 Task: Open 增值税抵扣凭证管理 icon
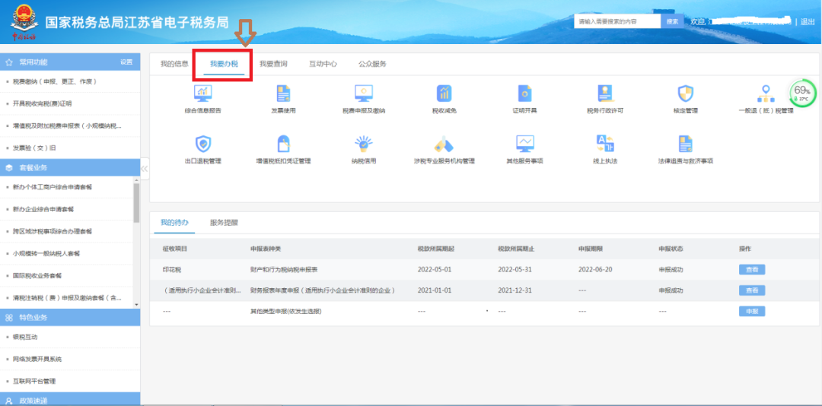click(283, 144)
